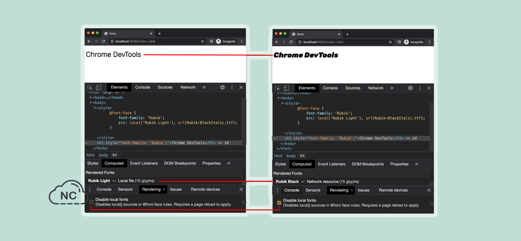This screenshot has height=241, width=521.
Task: Open Remote devices drawer tab in right window
Action: click(393, 190)
